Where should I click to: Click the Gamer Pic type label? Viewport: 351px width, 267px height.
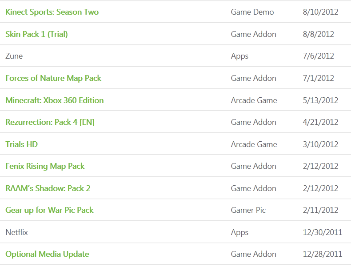248,210
